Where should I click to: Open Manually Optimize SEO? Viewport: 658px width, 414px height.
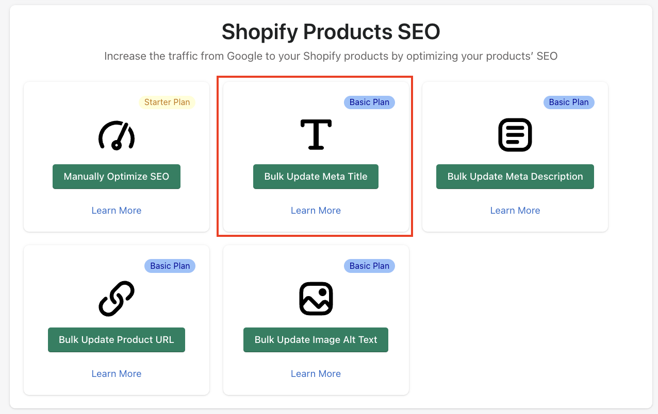tap(117, 177)
